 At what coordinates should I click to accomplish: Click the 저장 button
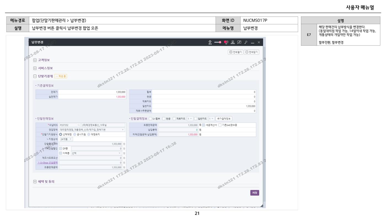[x=255, y=193]
